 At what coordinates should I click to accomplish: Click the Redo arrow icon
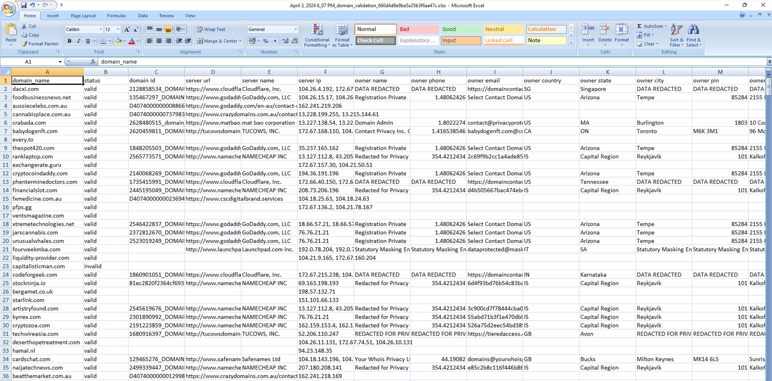(x=45, y=5)
